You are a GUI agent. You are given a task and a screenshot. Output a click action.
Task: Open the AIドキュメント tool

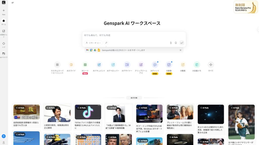point(99,65)
